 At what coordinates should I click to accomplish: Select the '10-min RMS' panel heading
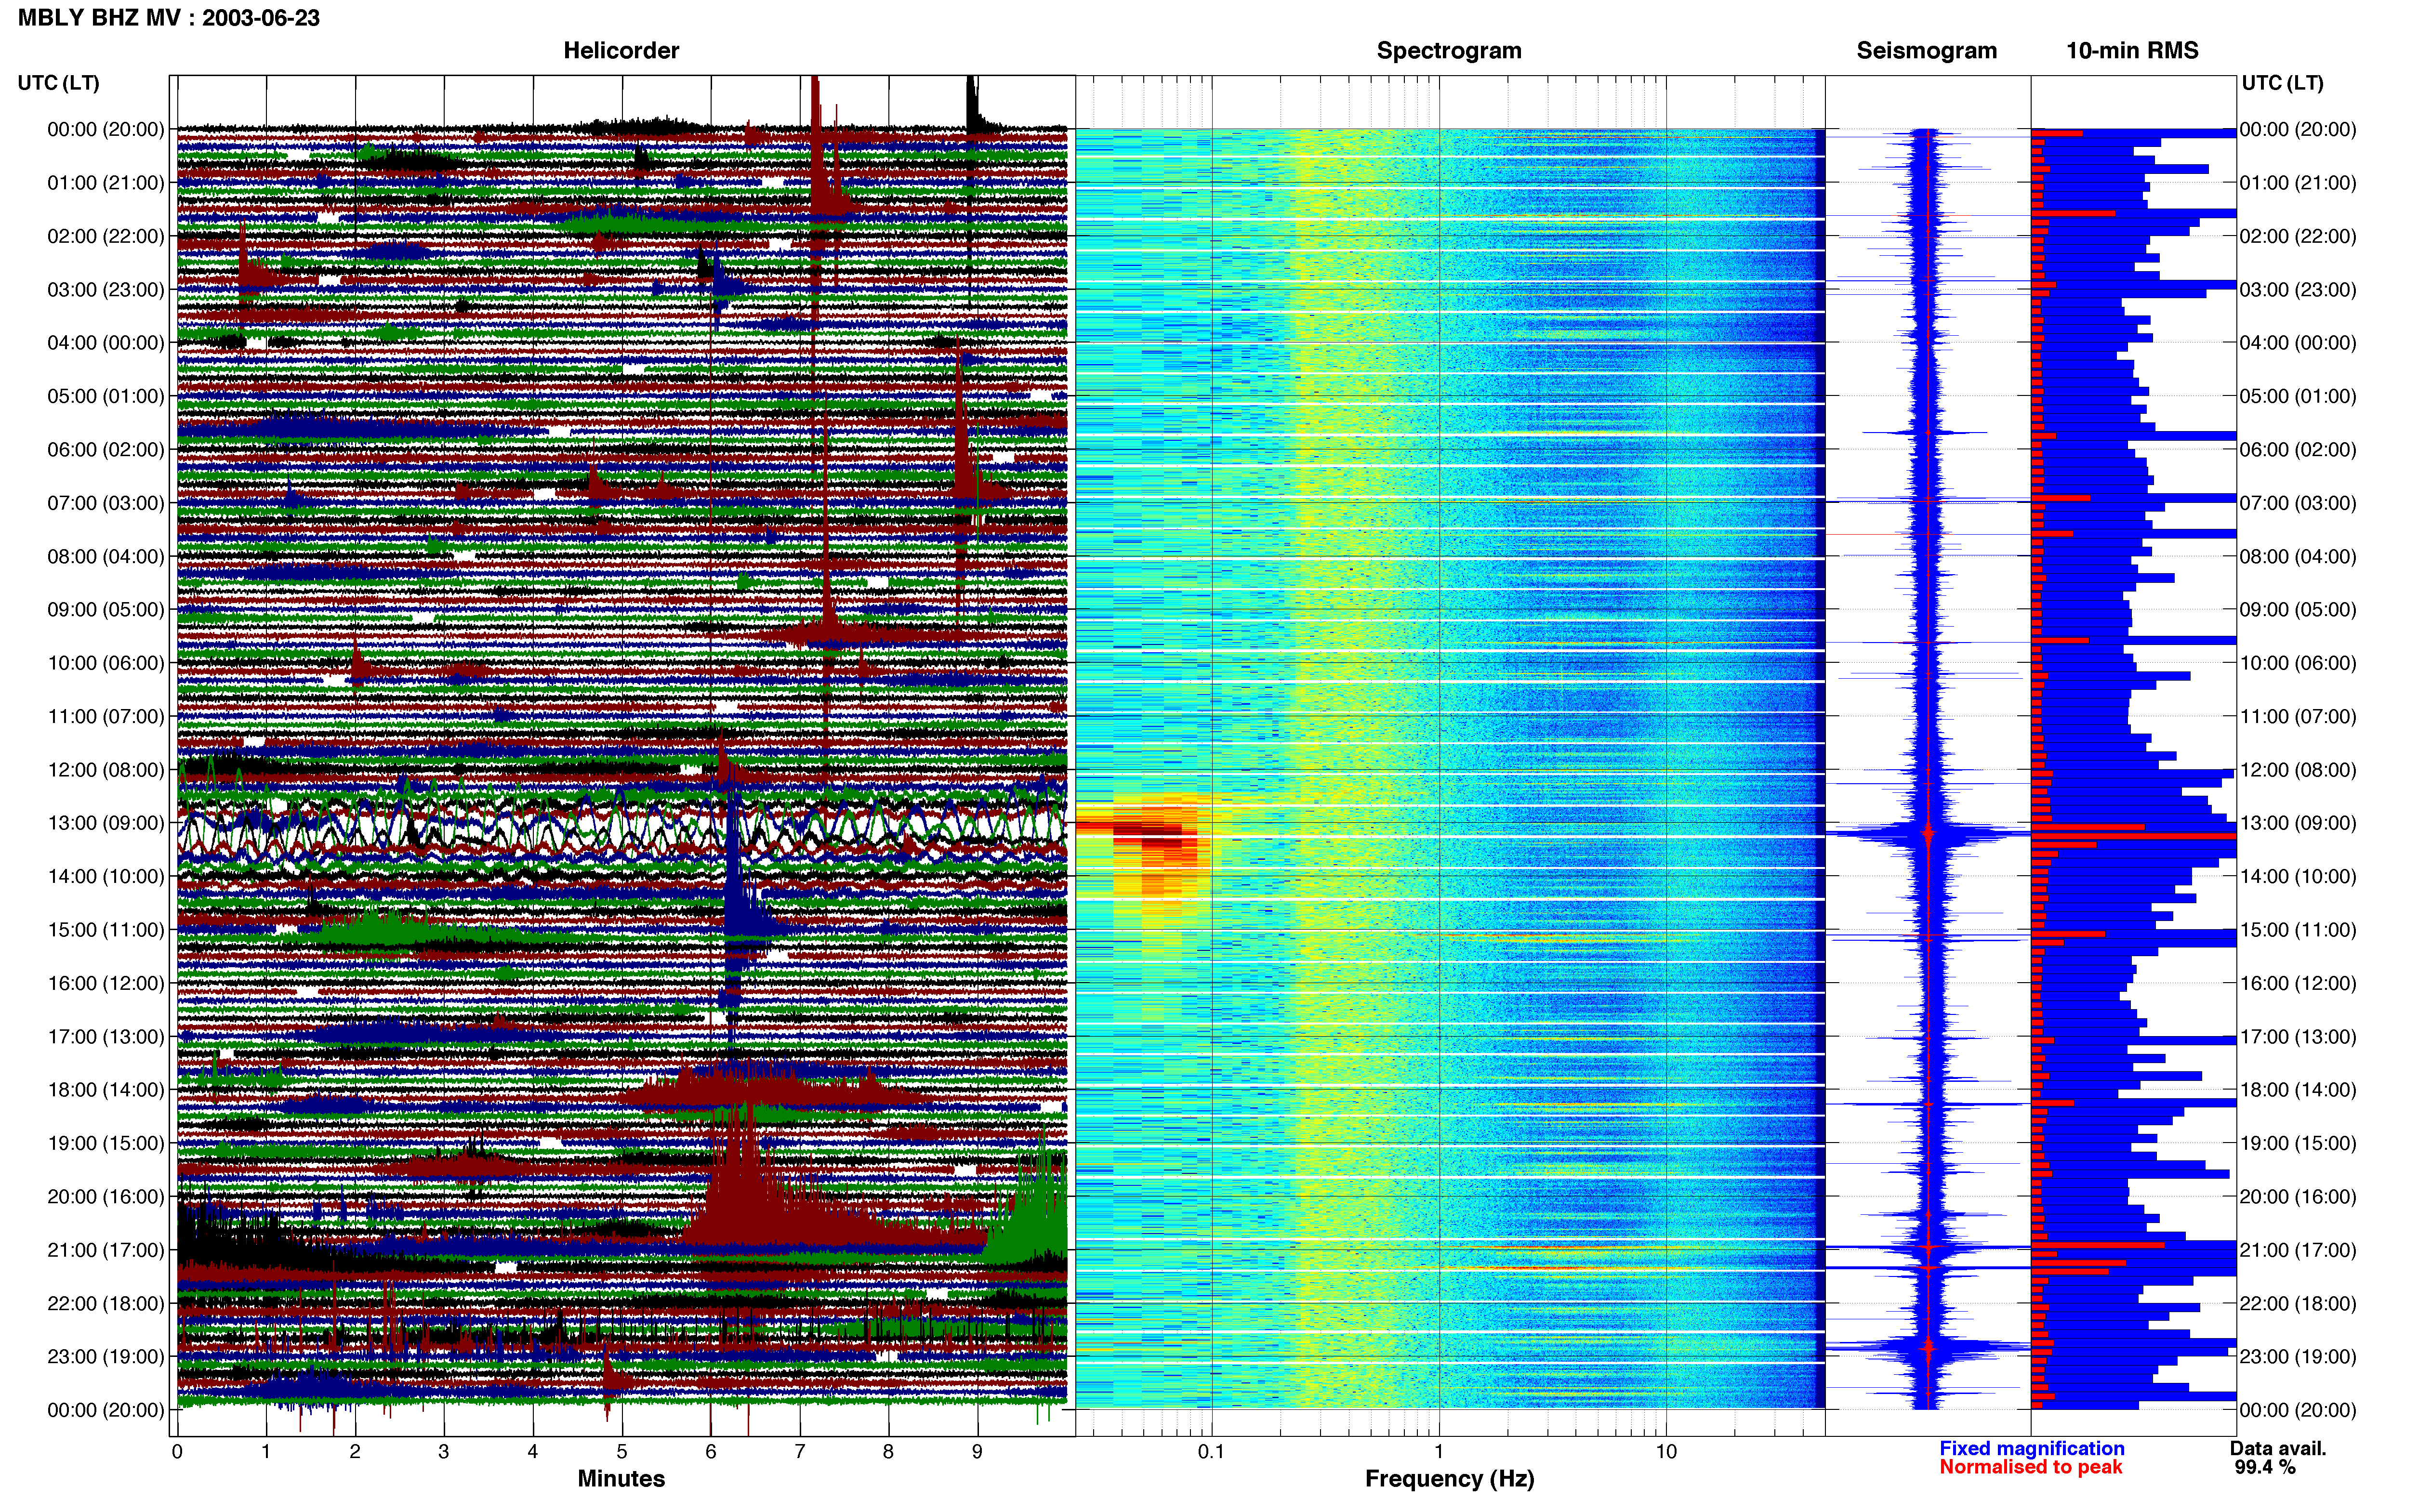(x=2132, y=51)
